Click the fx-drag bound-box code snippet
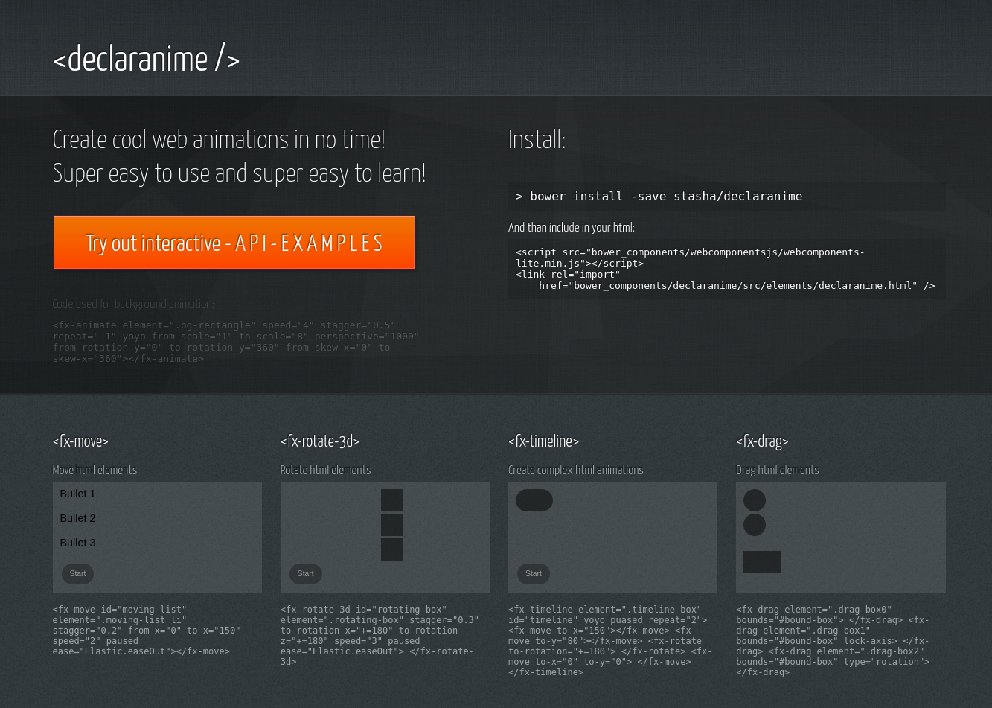Screen dimensions: 992x708 [833, 641]
